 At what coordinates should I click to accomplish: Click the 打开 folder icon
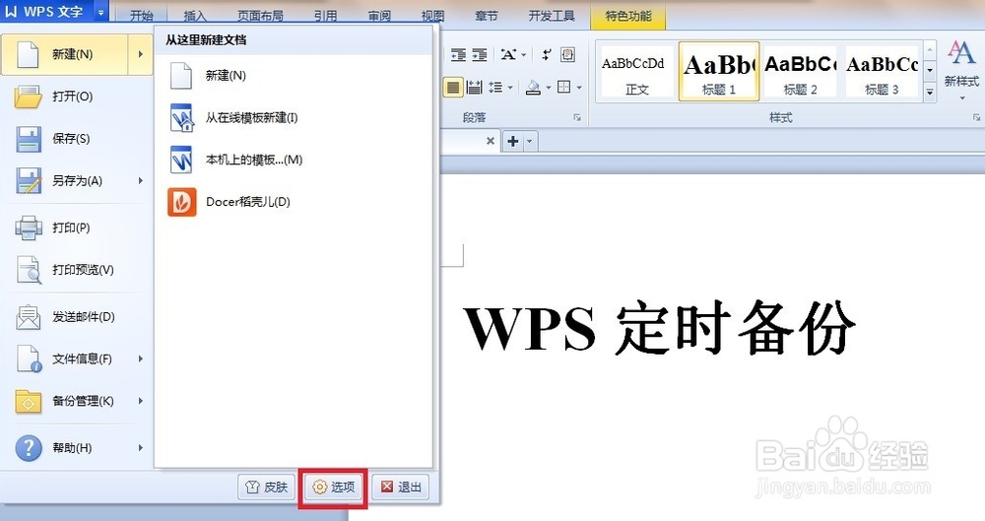point(29,97)
